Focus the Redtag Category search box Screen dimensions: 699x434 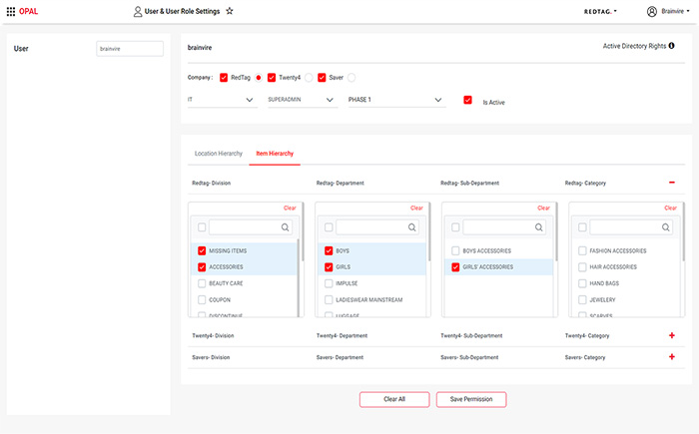(x=631, y=227)
